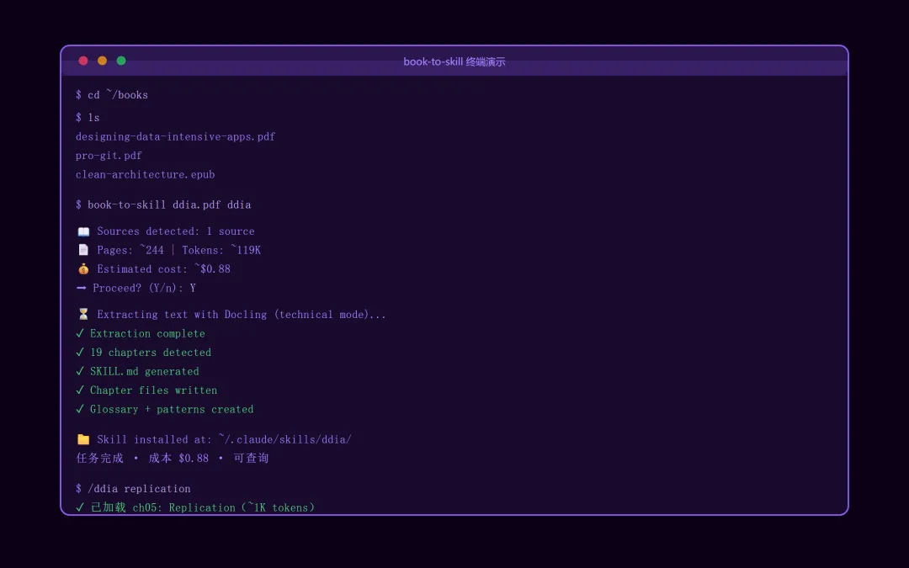Click the money bag icon beside Estimated cost
Screen dimensions: 909x568
click(x=83, y=269)
